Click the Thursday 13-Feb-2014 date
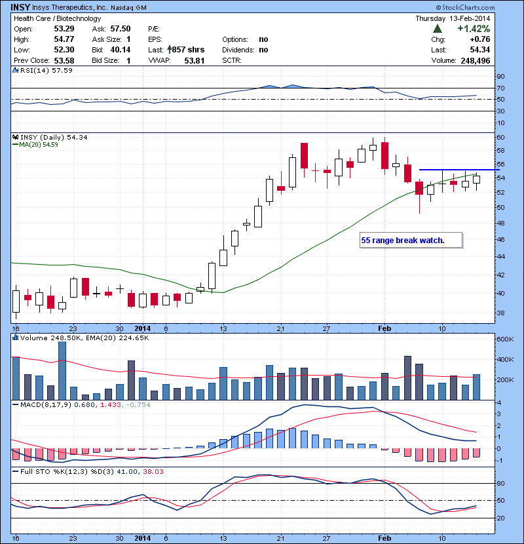Image resolution: width=524 pixels, height=544 pixels. pyautogui.click(x=453, y=18)
